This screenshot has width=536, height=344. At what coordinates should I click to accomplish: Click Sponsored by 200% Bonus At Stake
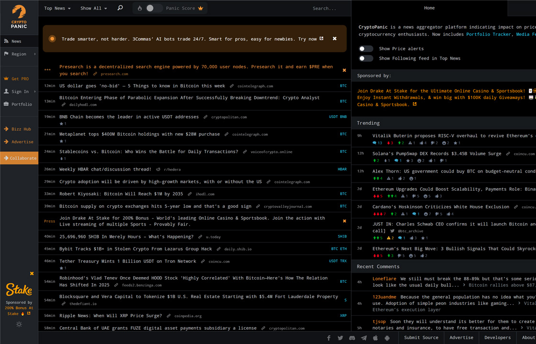point(19,308)
